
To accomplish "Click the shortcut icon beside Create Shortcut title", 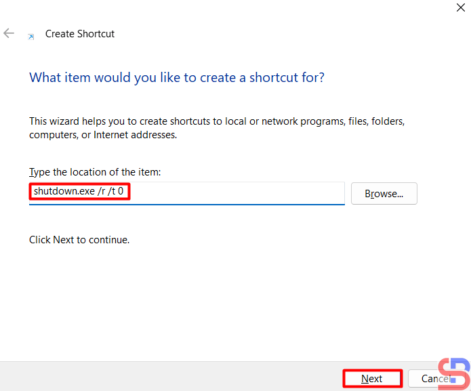I will pos(30,36).
